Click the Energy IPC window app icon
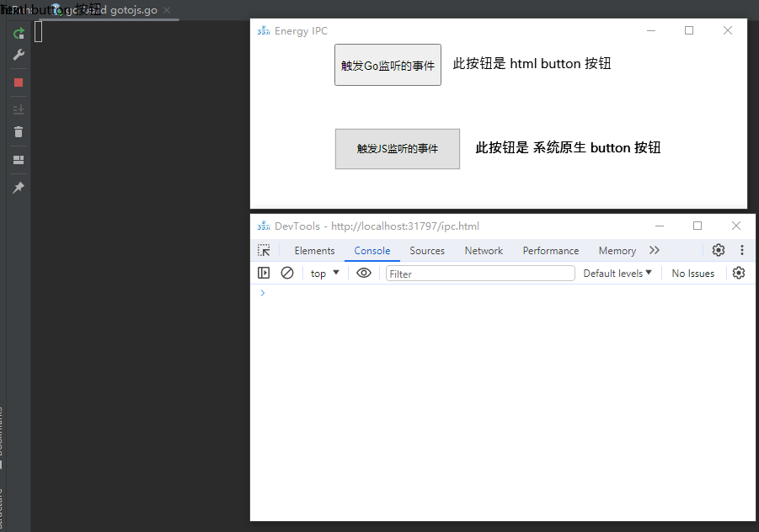This screenshot has height=532, width=759. (x=264, y=31)
